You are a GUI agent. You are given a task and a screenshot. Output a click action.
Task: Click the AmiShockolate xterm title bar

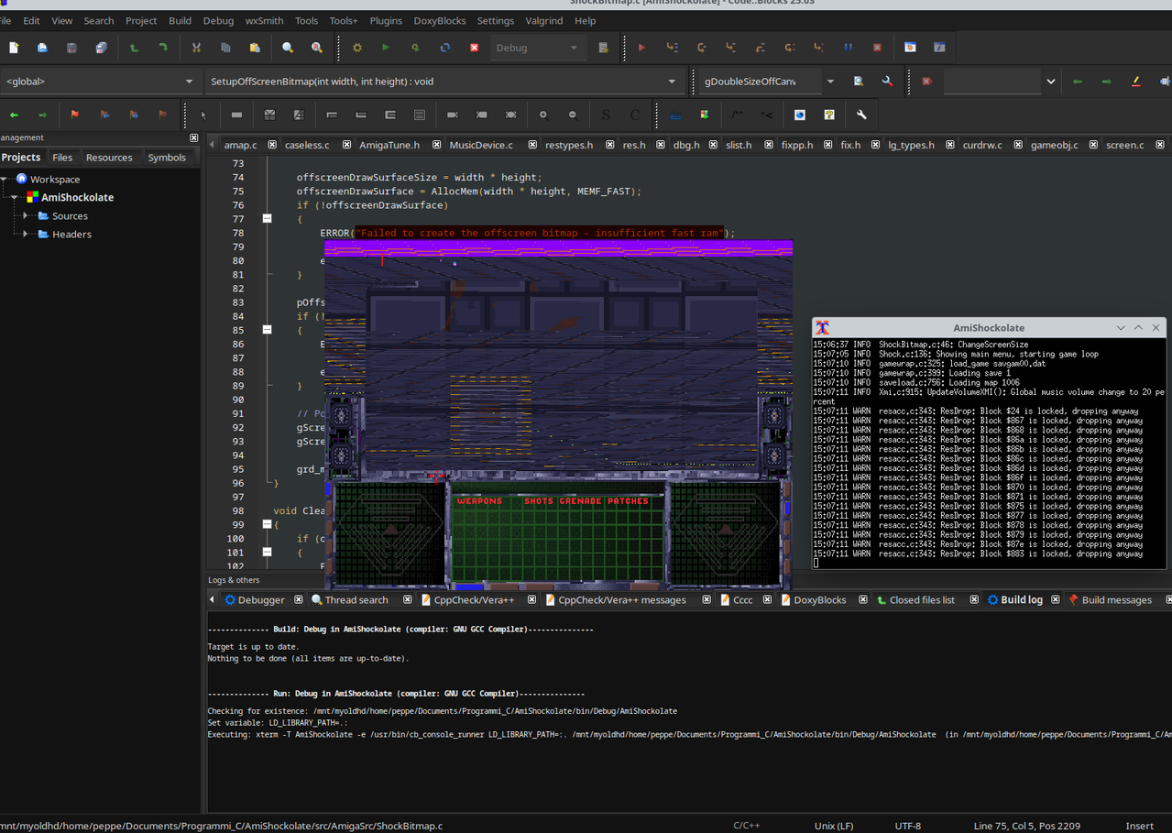click(989, 327)
